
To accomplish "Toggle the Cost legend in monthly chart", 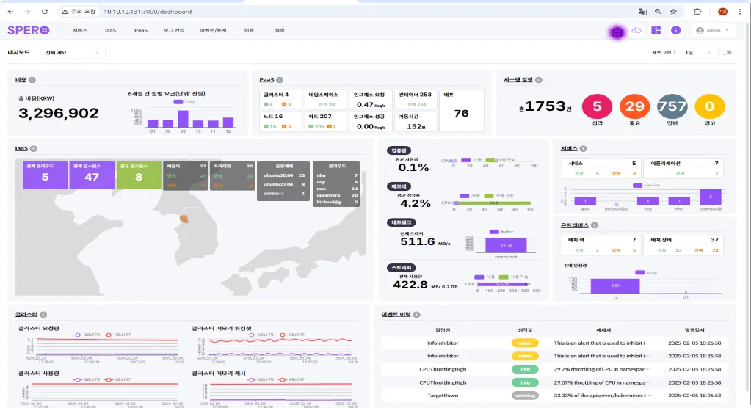I will 184,101.
